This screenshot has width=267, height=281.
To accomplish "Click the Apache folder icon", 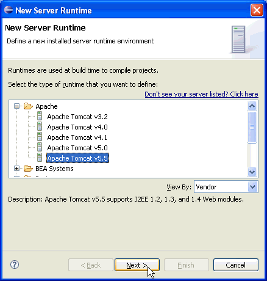I will (x=28, y=106).
